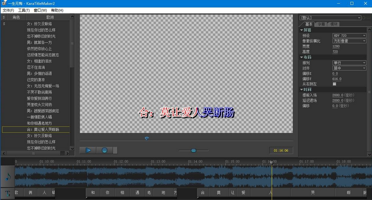Select highlighted row 合：莫让爱人哭断肠
This screenshot has height=200, width=372.
[x=36, y=130]
